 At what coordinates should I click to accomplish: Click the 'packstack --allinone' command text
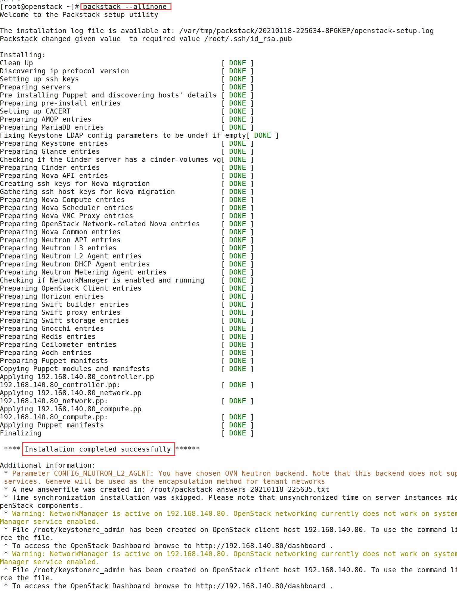click(x=125, y=7)
